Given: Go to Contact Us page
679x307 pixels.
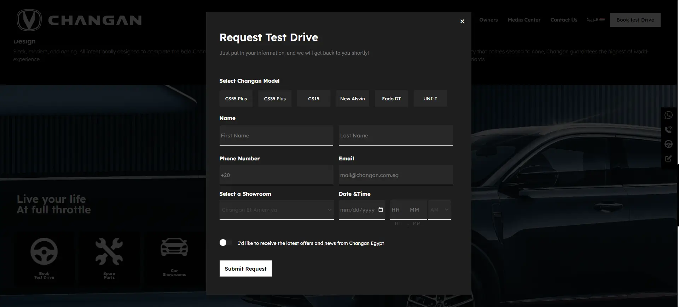Looking at the screenshot, I should pyautogui.click(x=564, y=20).
